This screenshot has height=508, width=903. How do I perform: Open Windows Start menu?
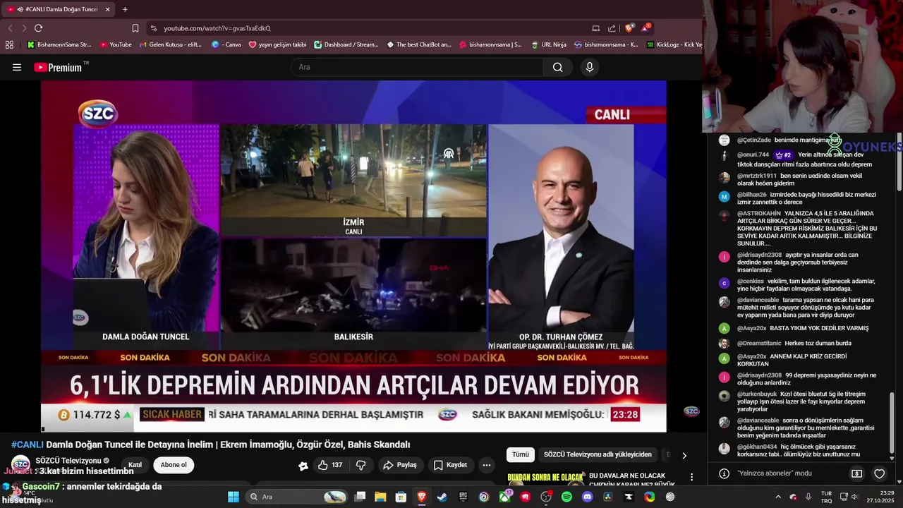(234, 497)
